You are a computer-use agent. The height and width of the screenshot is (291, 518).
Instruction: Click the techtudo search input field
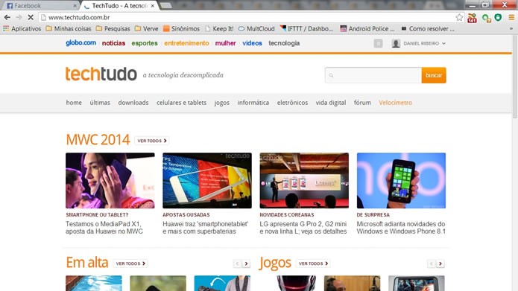coord(373,75)
